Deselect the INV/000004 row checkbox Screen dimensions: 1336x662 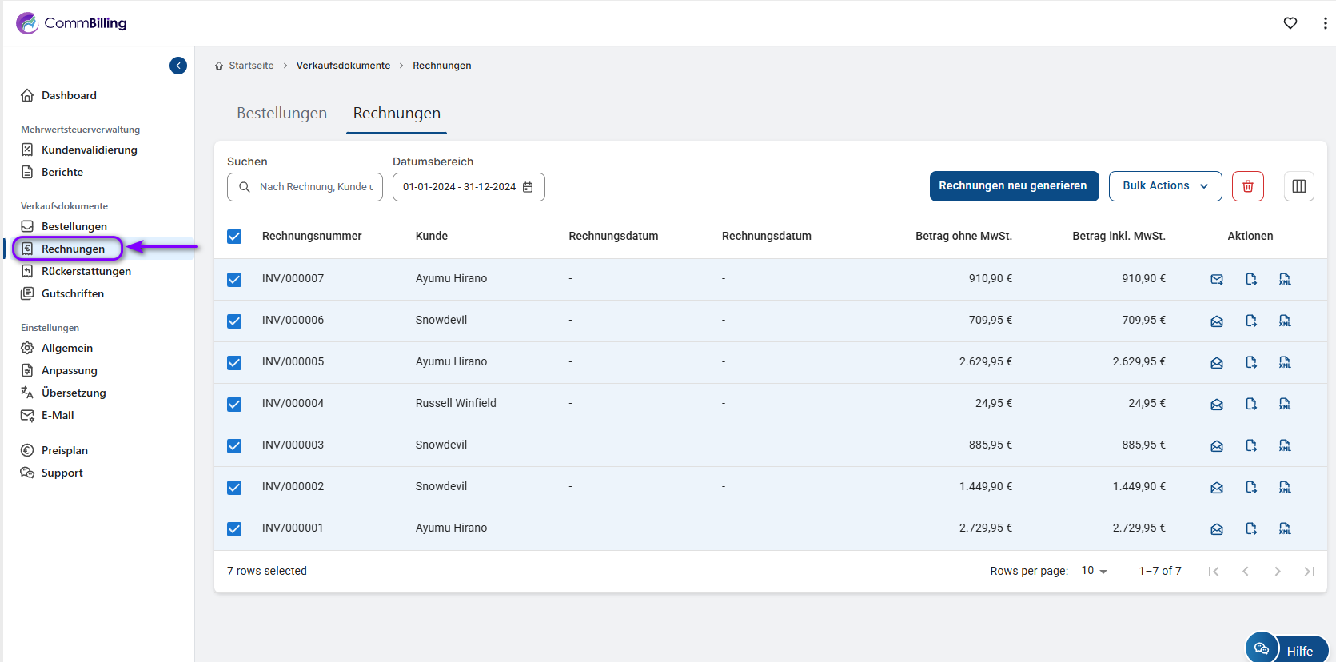[234, 405]
